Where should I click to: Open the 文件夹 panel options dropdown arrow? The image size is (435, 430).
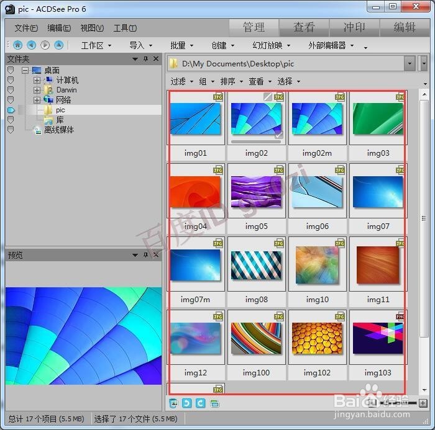coord(135,59)
